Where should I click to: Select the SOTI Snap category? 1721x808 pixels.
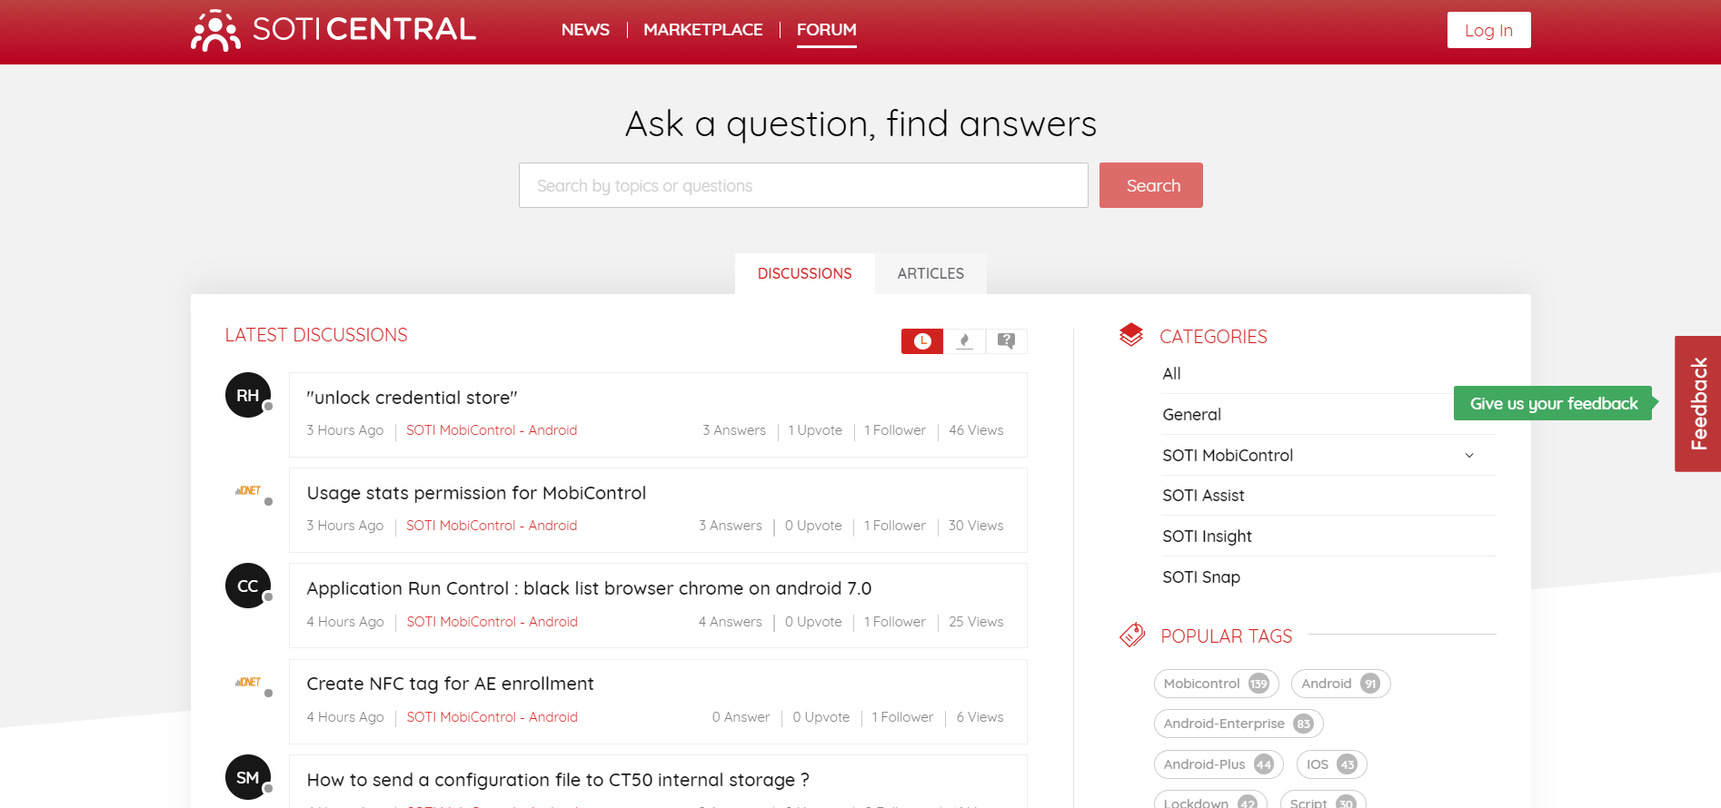tap(1201, 576)
